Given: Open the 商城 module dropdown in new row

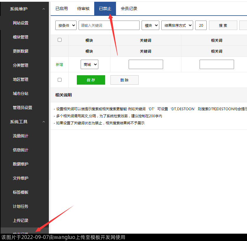Looking at the screenshot, I should (x=89, y=64).
